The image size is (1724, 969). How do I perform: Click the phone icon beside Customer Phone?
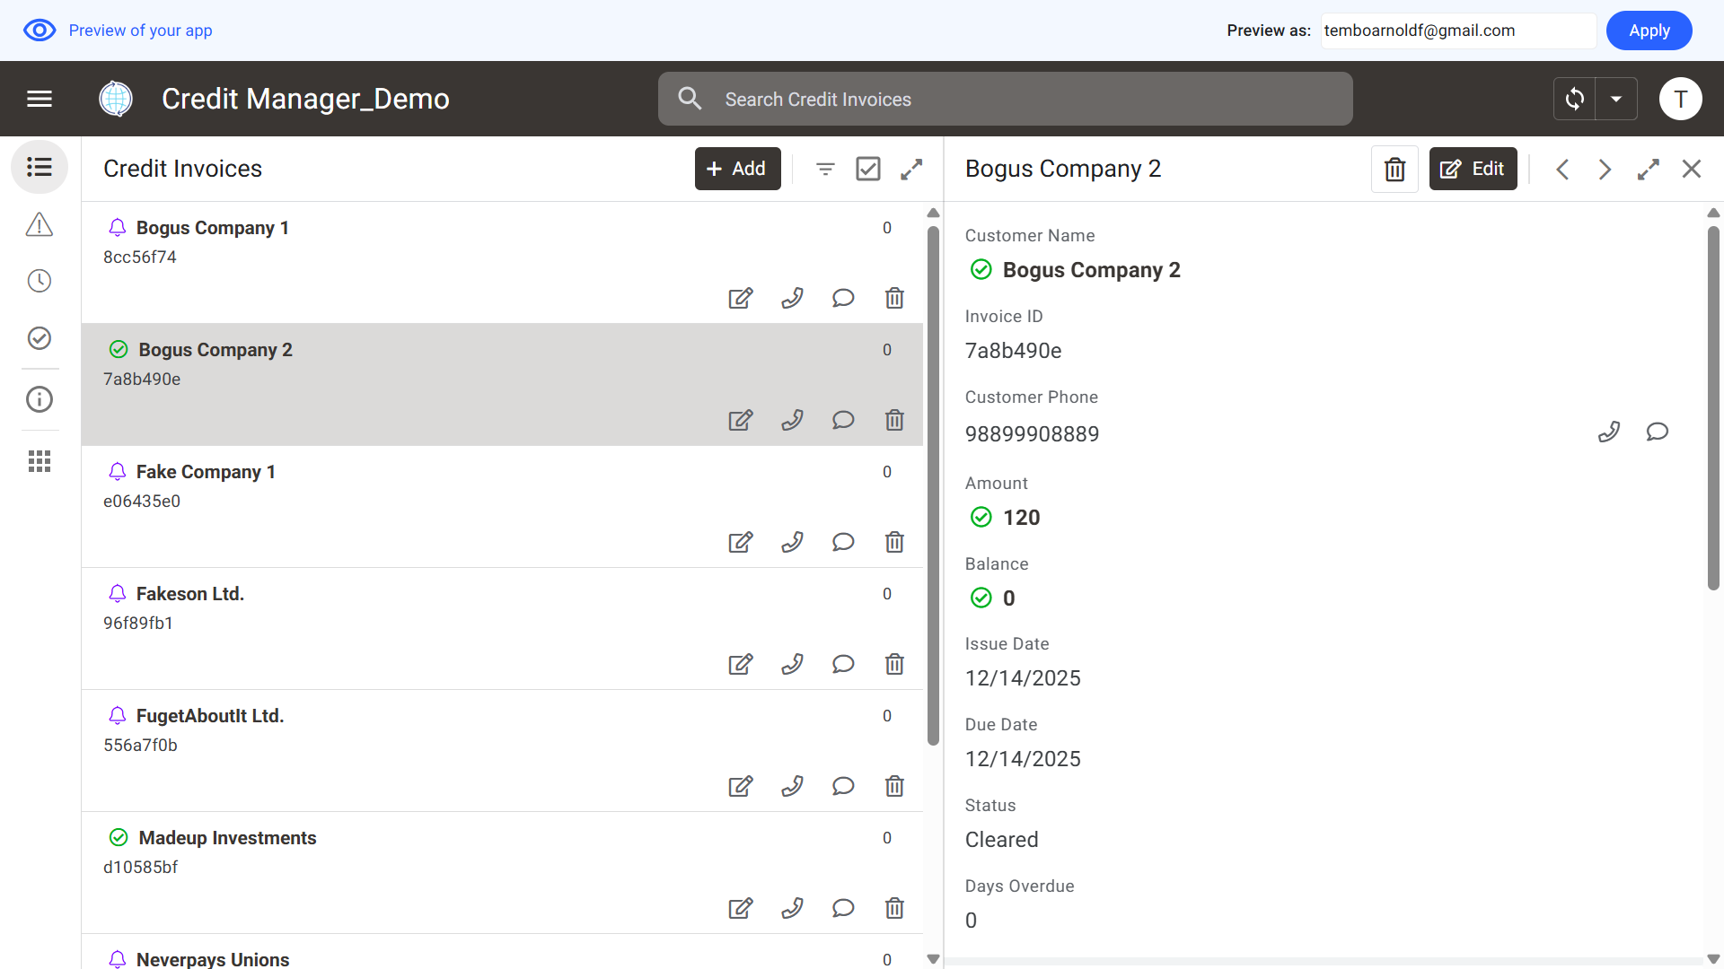click(x=1609, y=432)
